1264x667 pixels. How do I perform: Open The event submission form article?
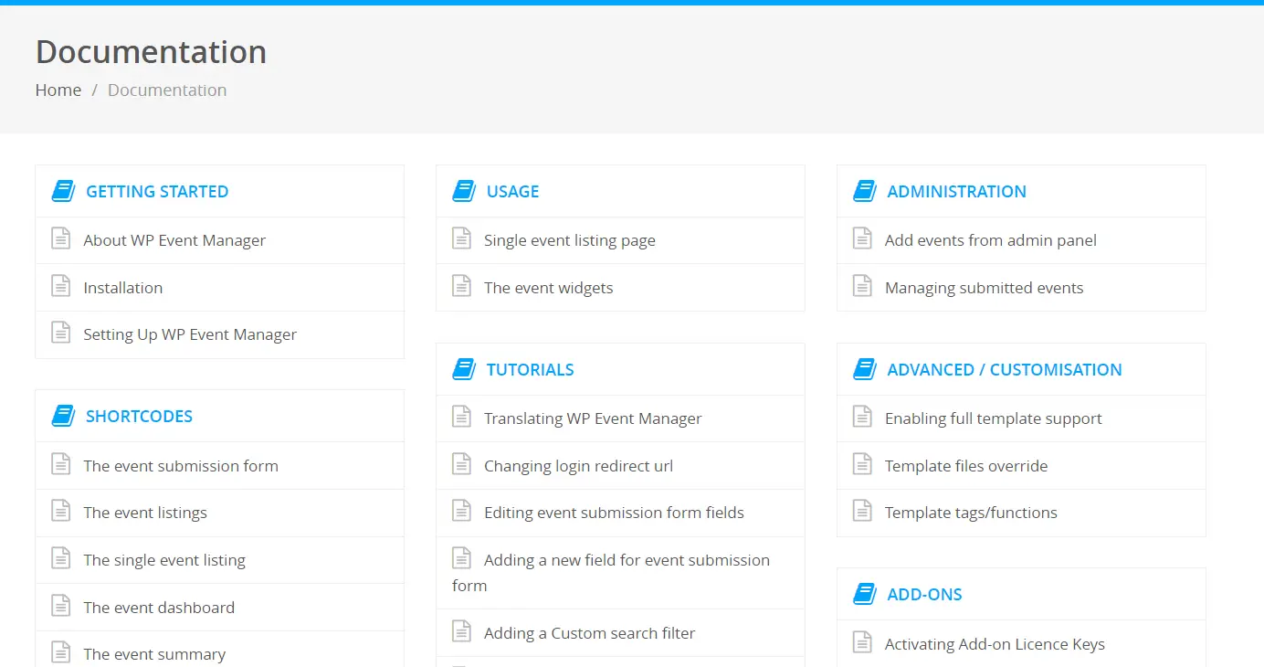(x=181, y=466)
